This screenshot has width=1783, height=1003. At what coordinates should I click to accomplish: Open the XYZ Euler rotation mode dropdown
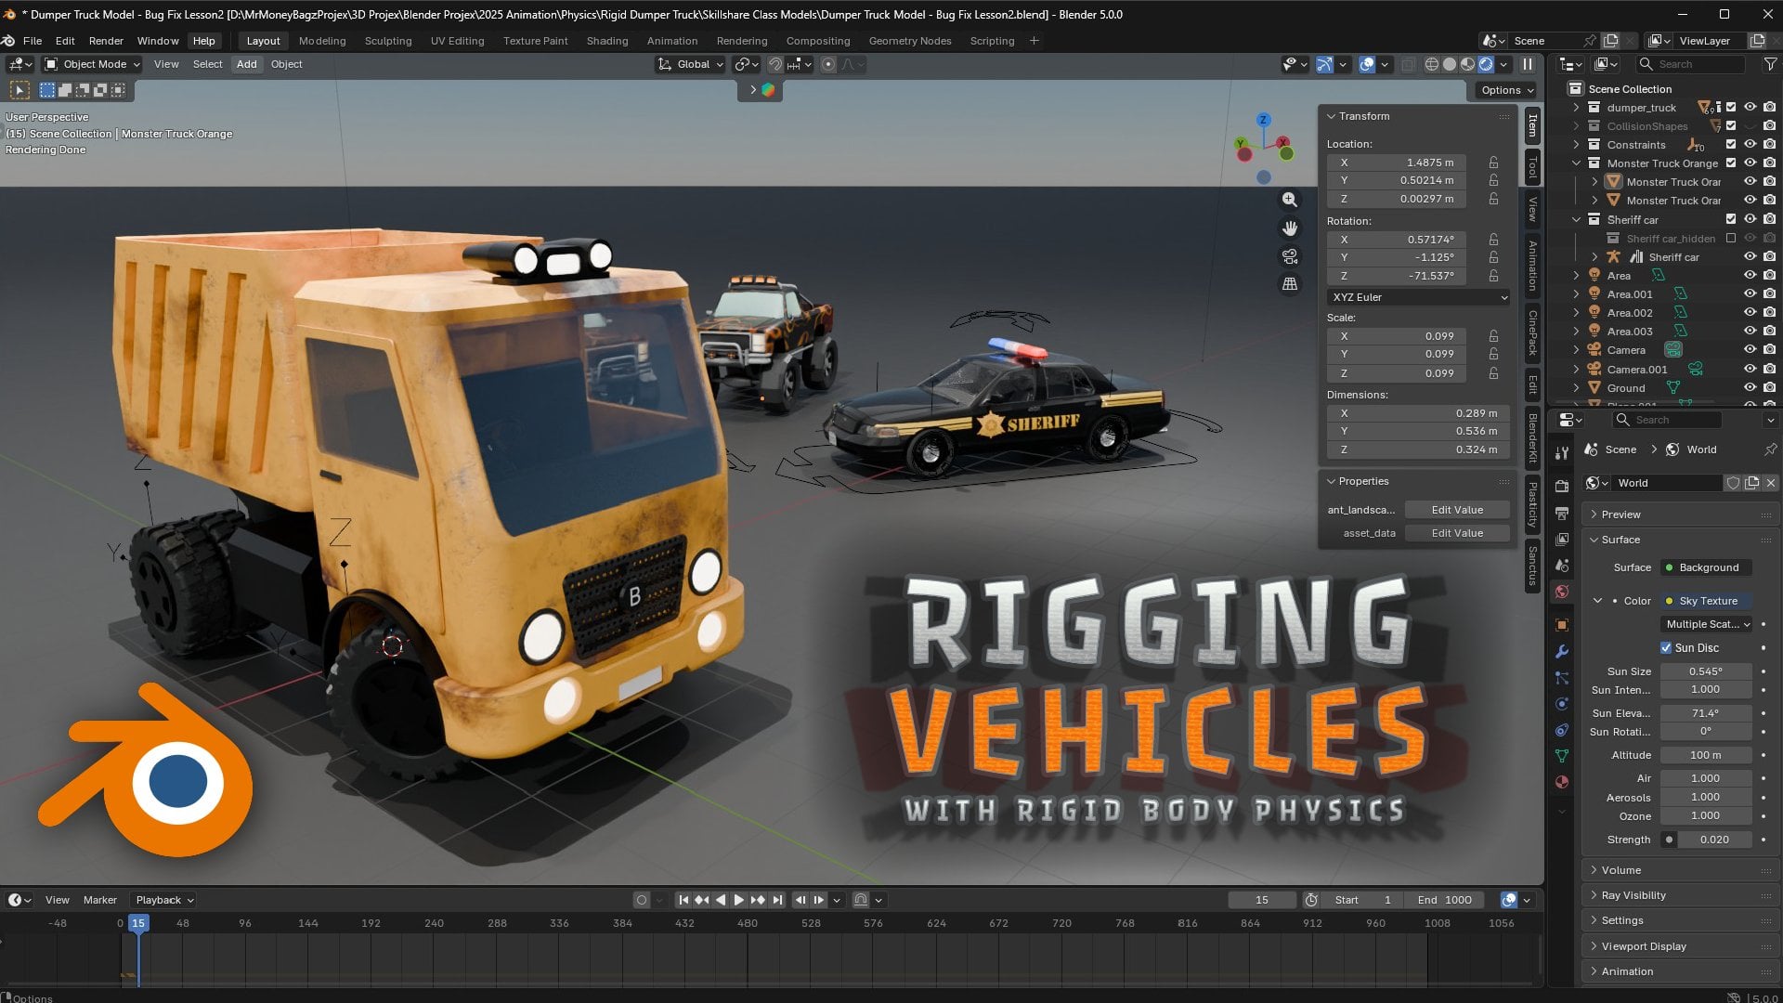[1418, 297]
